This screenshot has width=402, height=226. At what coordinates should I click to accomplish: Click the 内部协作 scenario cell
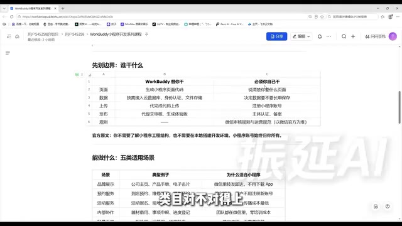[x=106, y=212]
